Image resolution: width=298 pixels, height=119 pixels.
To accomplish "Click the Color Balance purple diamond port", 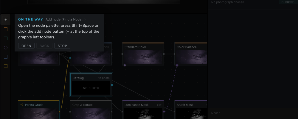I will click(177, 65).
